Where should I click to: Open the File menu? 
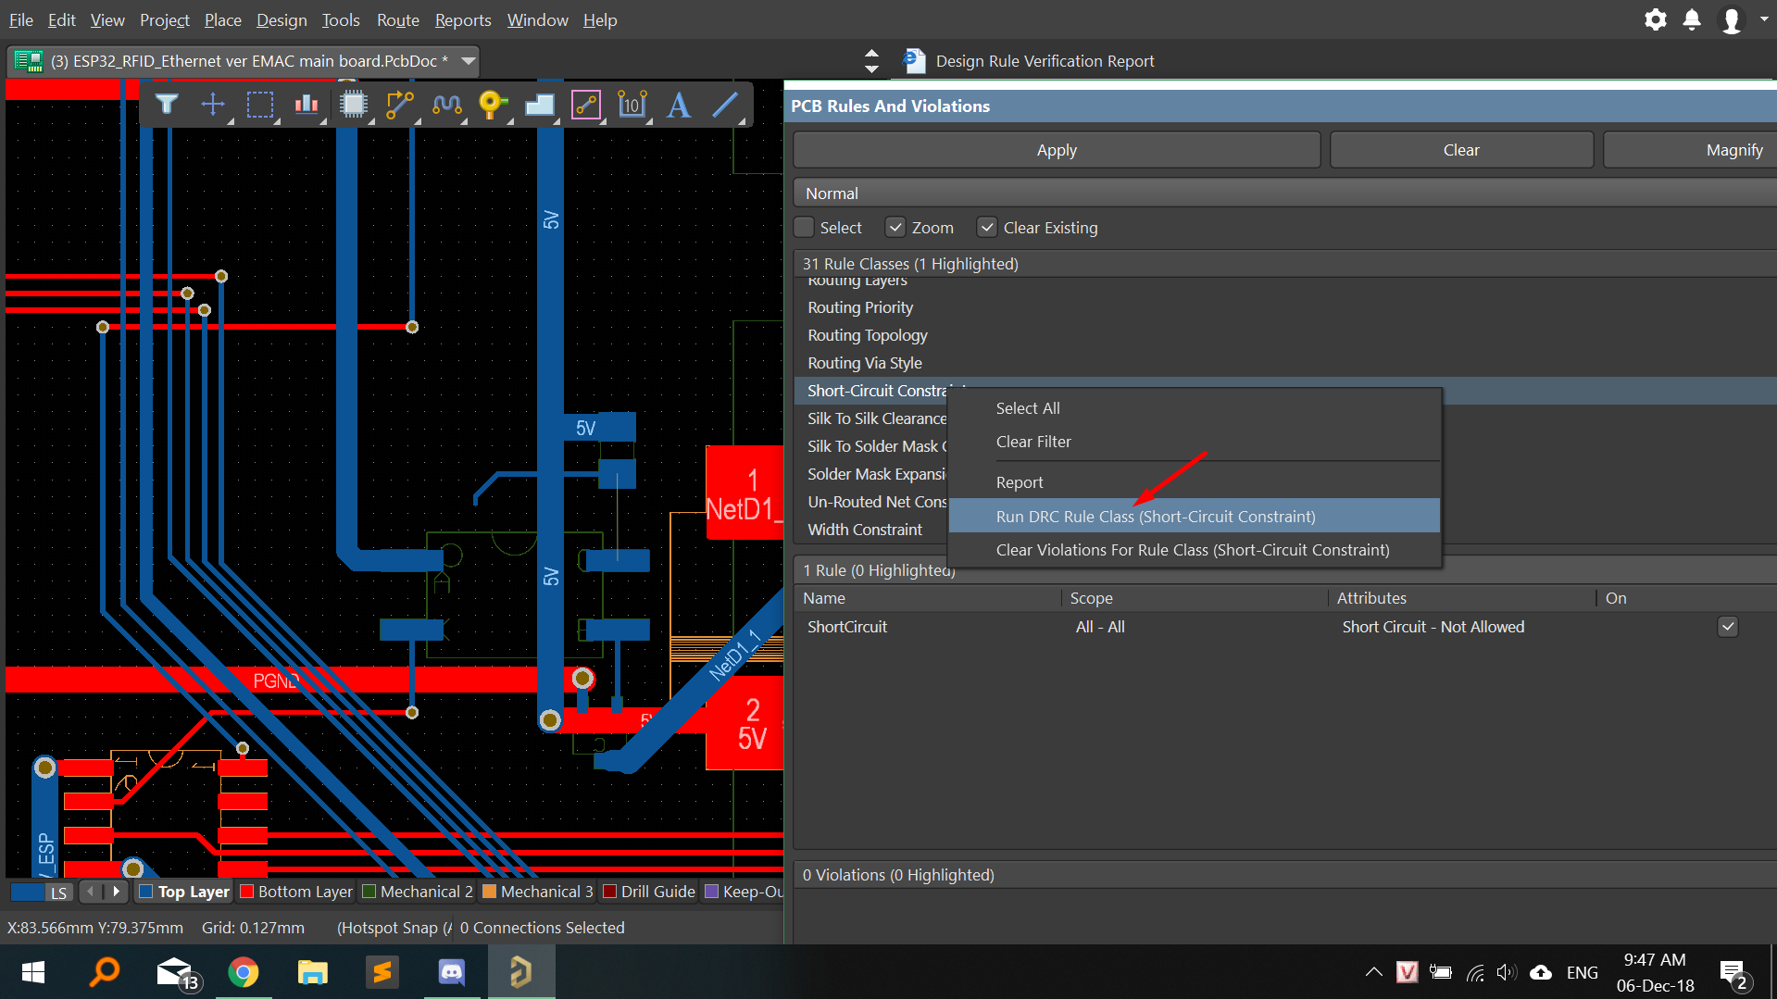[x=20, y=19]
